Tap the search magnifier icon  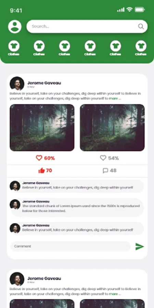click(141, 26)
